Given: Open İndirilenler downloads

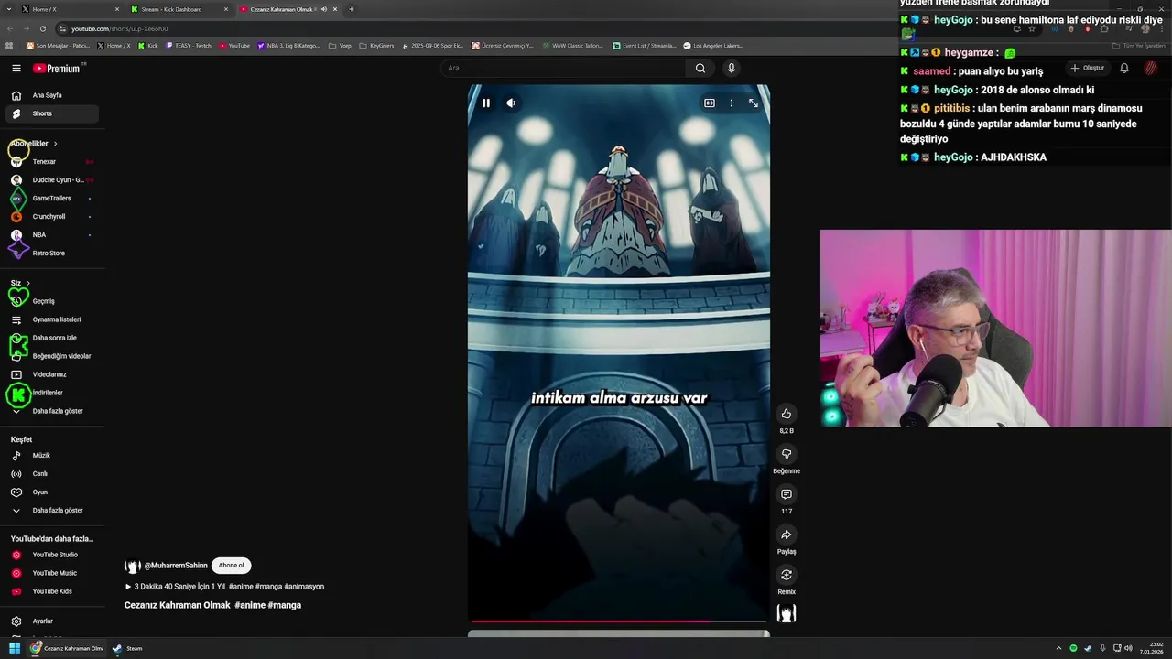Looking at the screenshot, I should pos(52,393).
